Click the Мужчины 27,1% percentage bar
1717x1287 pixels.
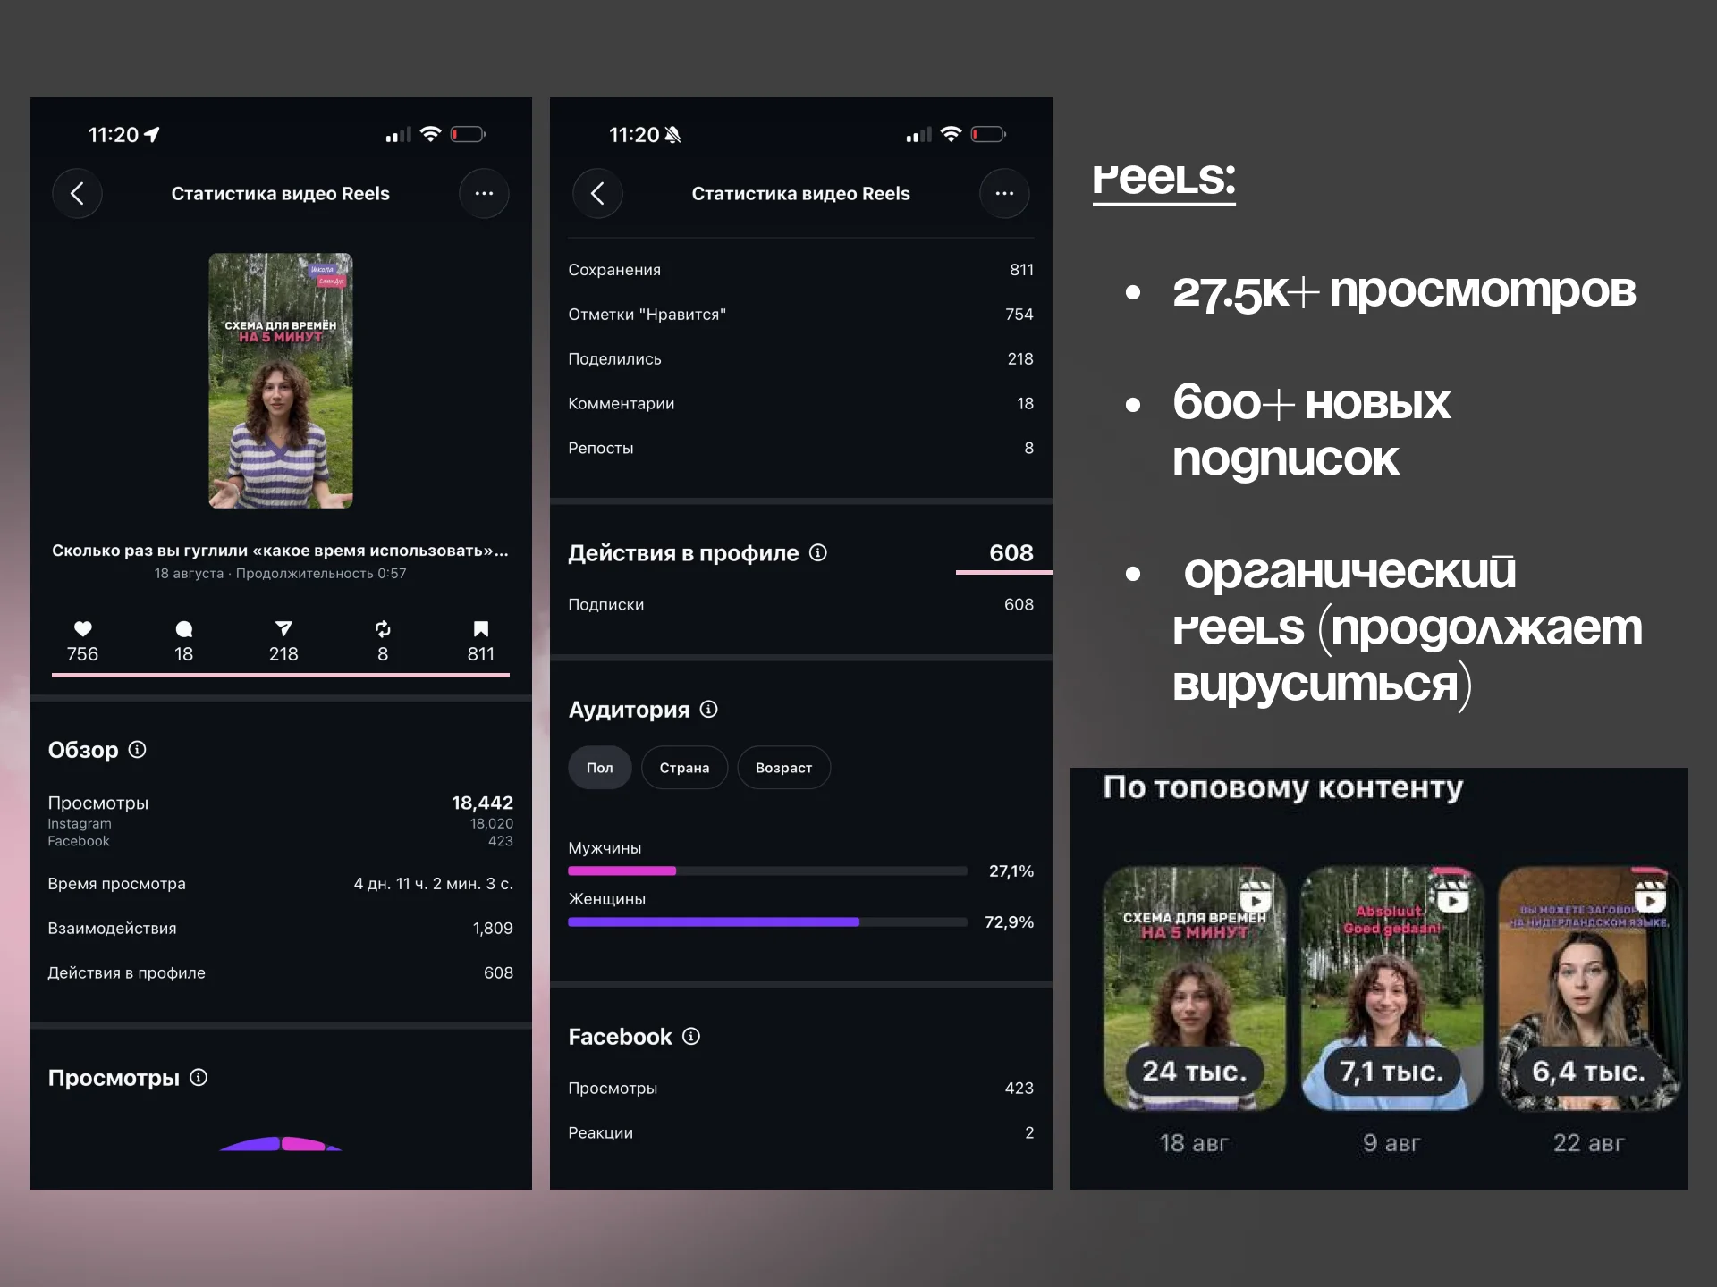pos(767,871)
